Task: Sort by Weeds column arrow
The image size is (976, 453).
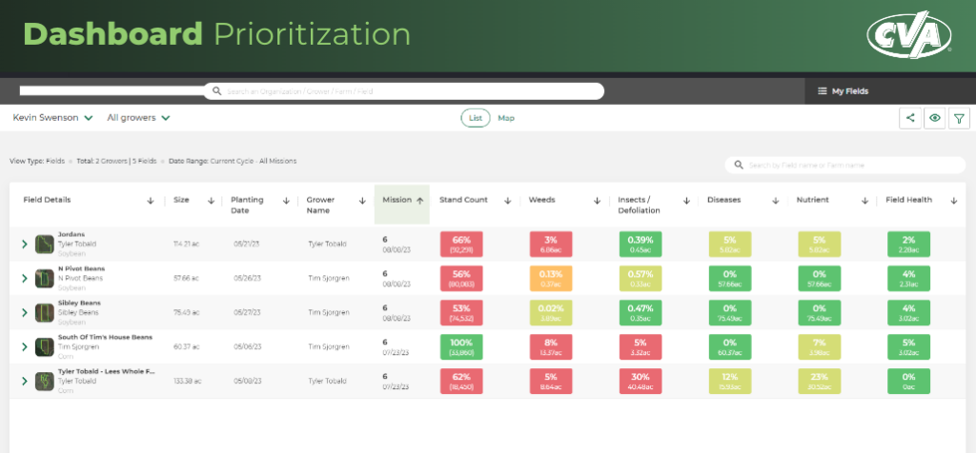Action: pos(597,201)
